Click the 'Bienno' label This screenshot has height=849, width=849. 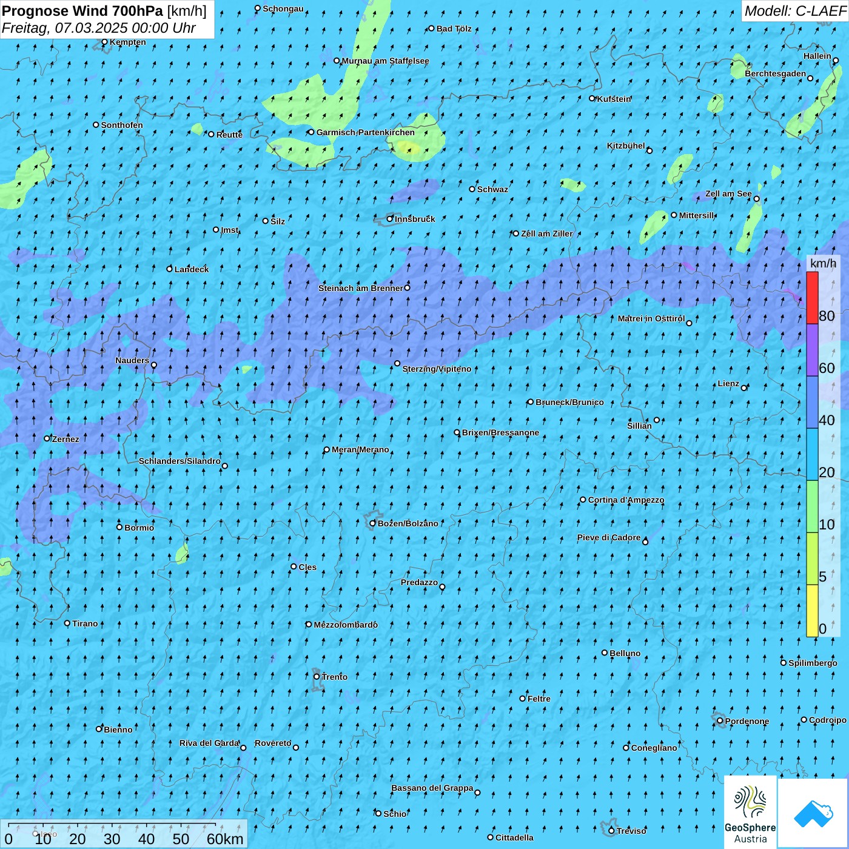tap(118, 730)
